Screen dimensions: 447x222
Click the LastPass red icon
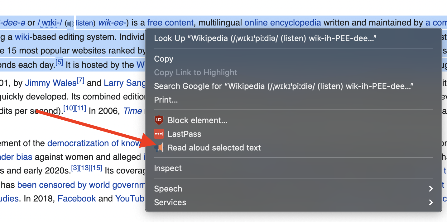point(159,134)
